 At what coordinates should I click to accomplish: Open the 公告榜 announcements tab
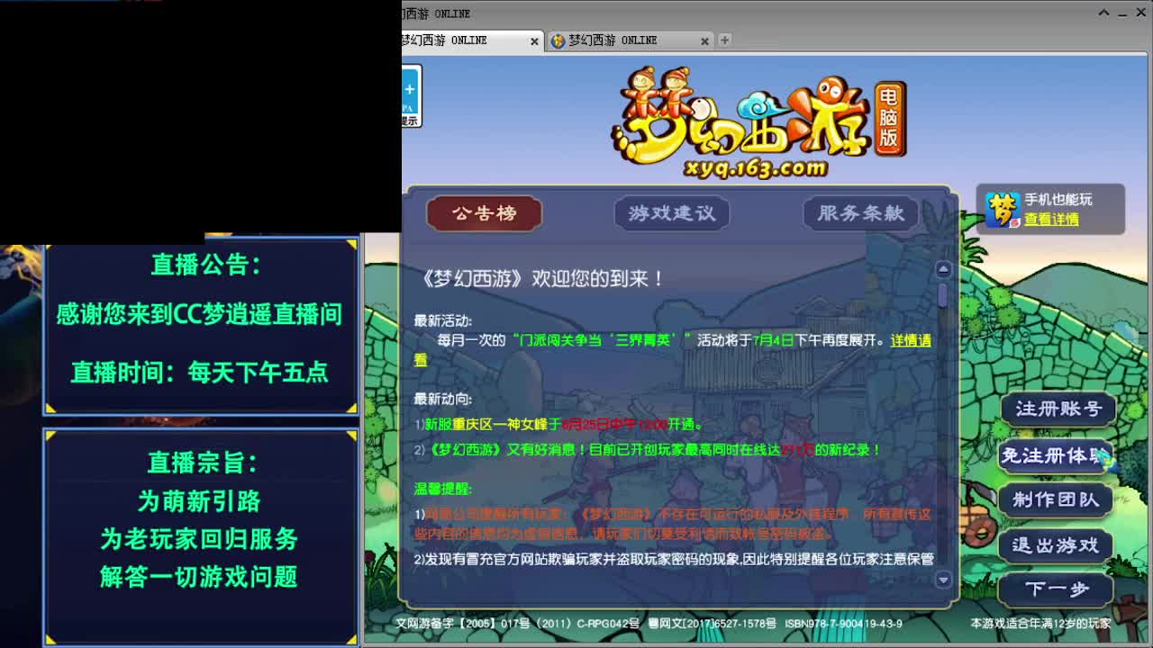(x=484, y=213)
